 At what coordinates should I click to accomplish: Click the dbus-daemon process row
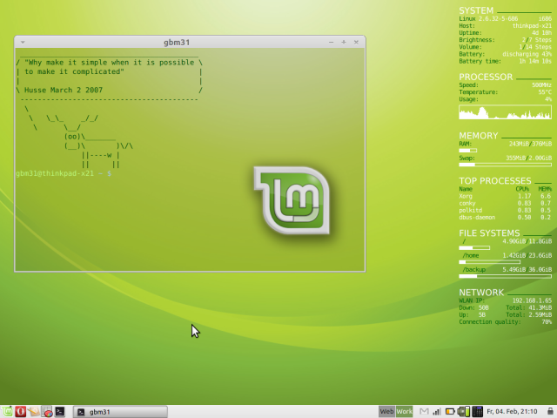[505, 217]
